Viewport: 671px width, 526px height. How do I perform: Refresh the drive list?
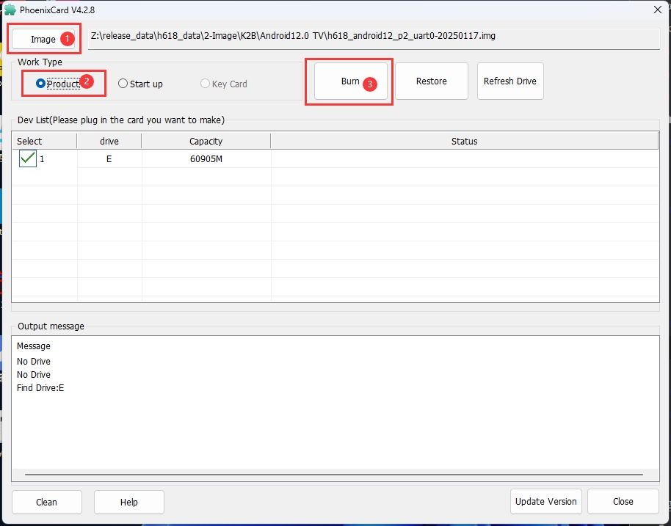[509, 81]
